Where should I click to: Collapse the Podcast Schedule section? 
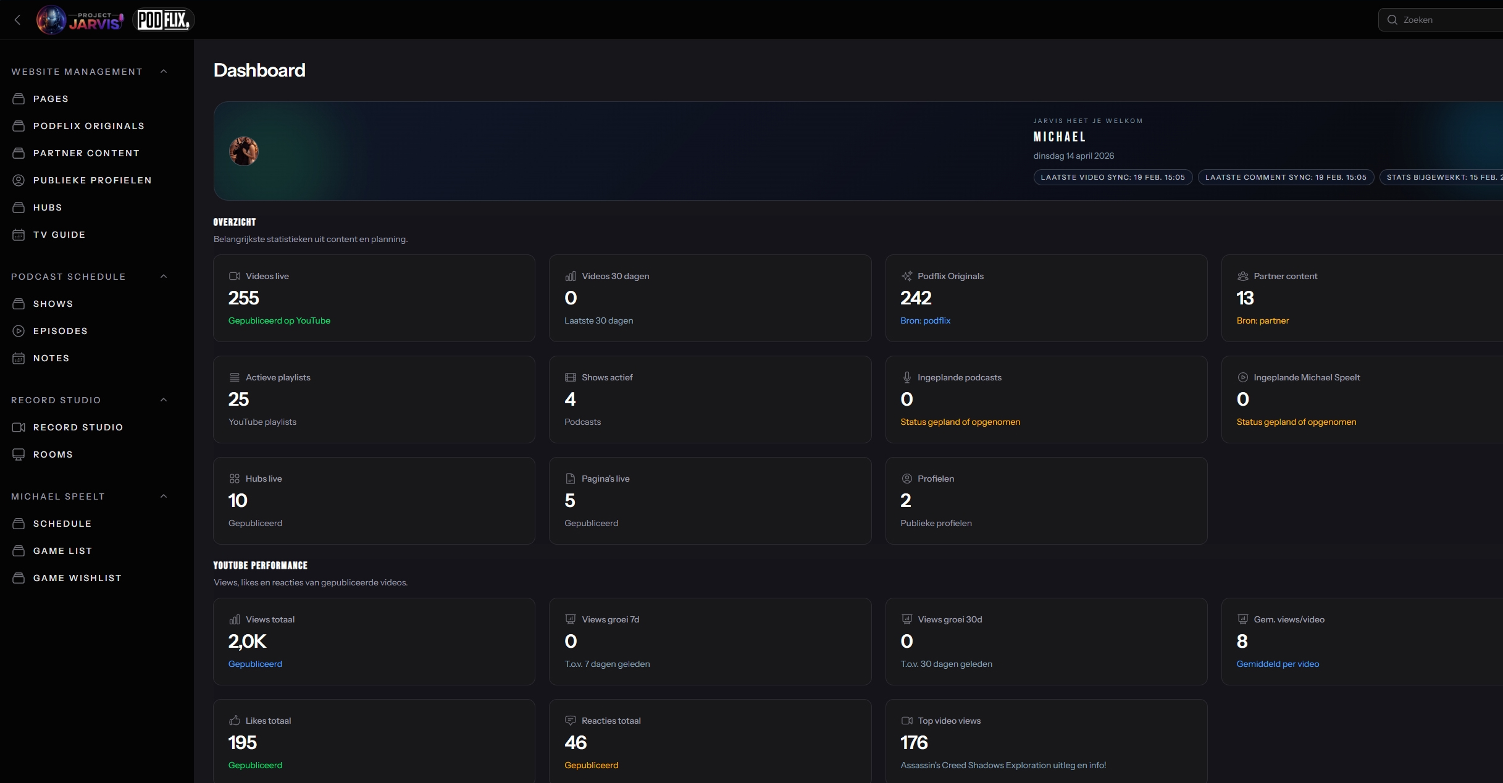pos(164,277)
